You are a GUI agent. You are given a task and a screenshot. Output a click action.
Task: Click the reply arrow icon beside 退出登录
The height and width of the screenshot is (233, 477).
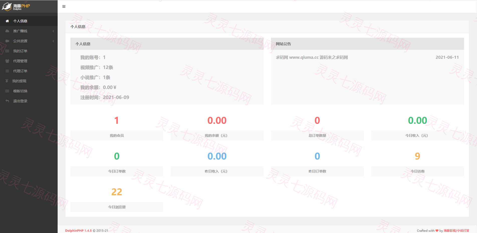[7, 101]
